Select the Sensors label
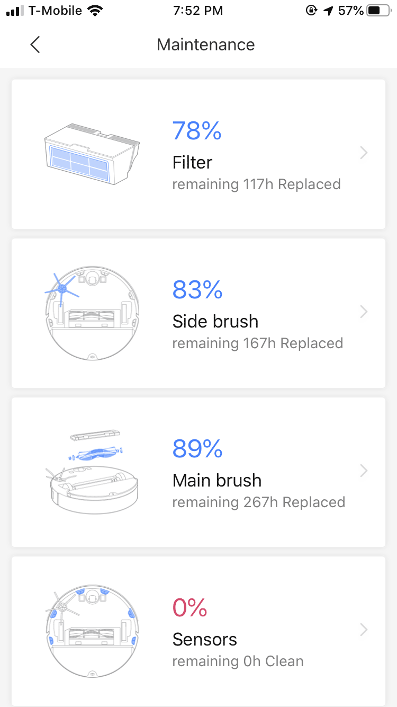Screen dimensions: 397x707 pyautogui.click(x=204, y=639)
